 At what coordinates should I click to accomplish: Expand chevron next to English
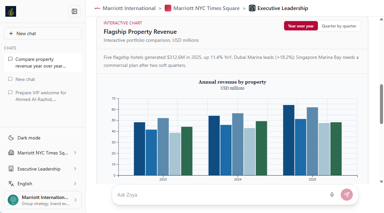(x=75, y=184)
